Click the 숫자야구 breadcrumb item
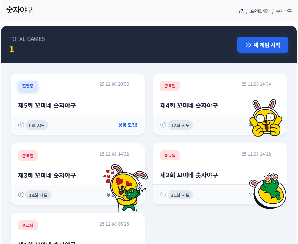 pos(283,12)
